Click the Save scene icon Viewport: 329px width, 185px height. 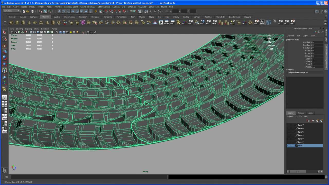pos(32,11)
